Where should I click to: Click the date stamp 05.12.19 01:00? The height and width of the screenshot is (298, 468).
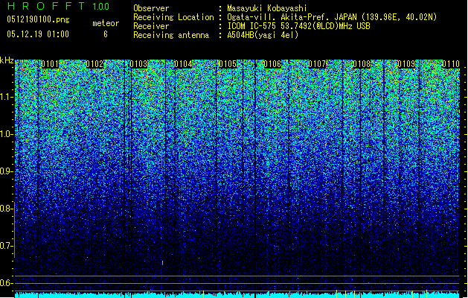coord(38,34)
